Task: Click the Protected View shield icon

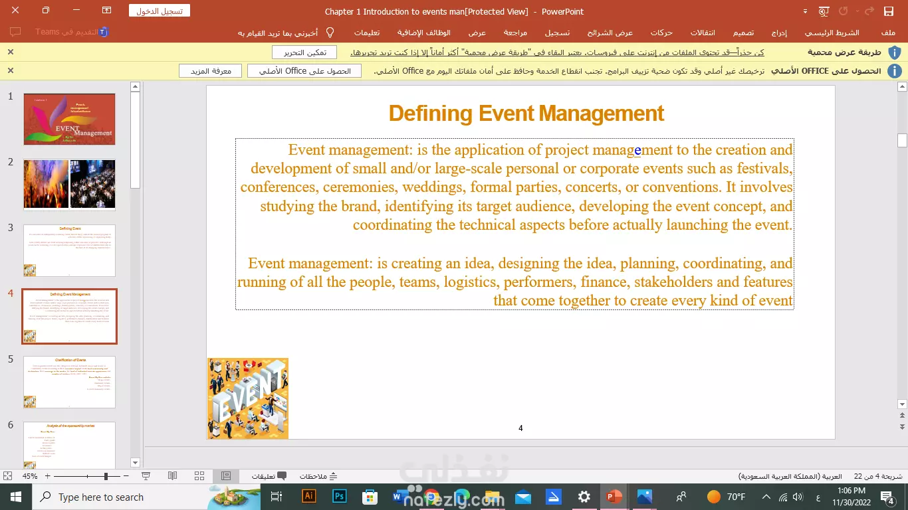Action: pos(895,52)
